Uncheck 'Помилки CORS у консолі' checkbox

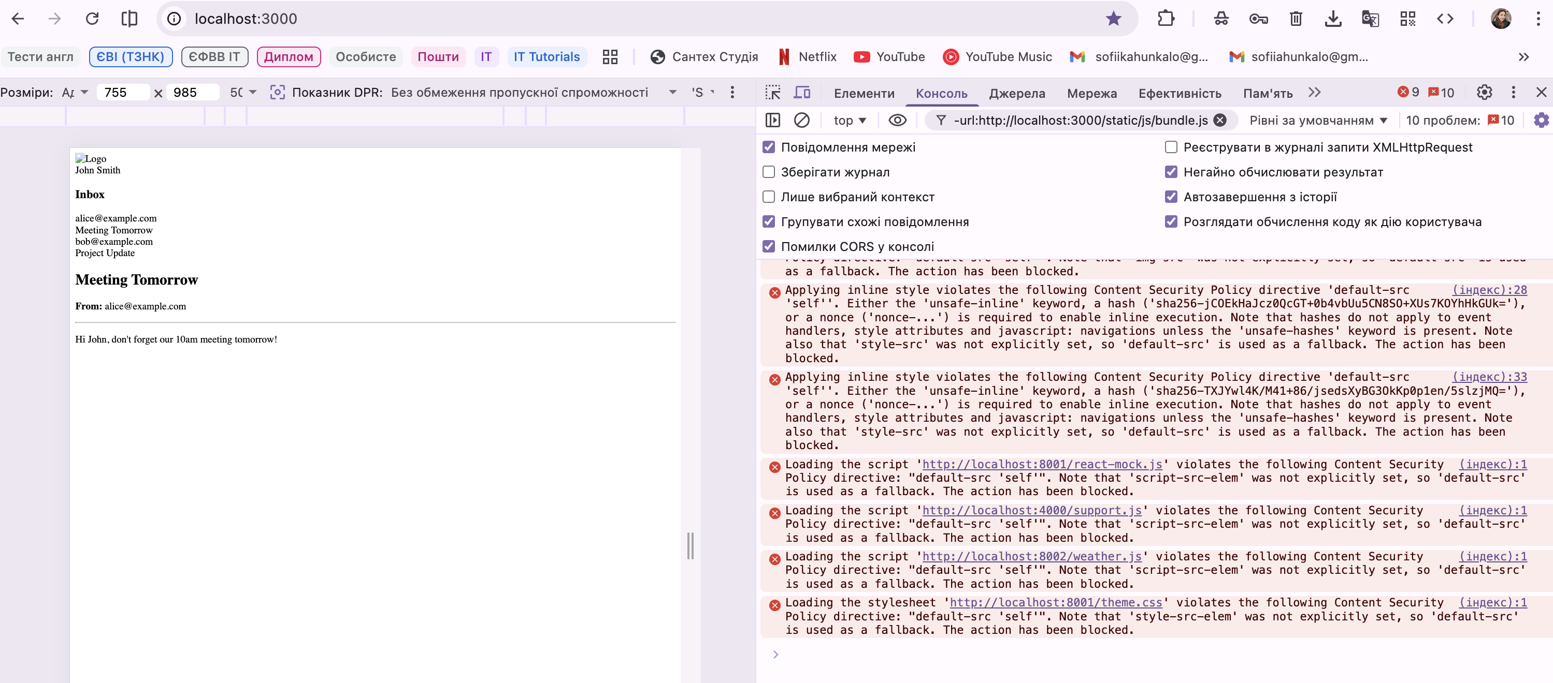click(x=769, y=246)
